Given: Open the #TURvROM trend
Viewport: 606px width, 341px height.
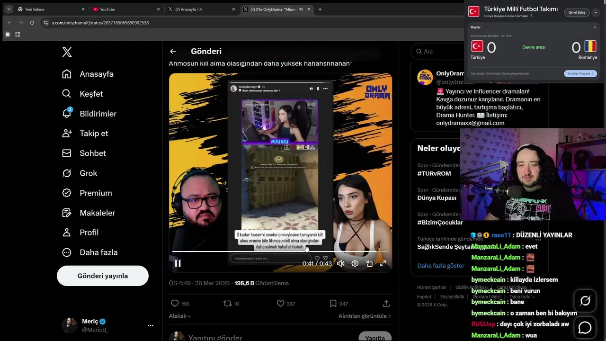Looking at the screenshot, I should 434,173.
